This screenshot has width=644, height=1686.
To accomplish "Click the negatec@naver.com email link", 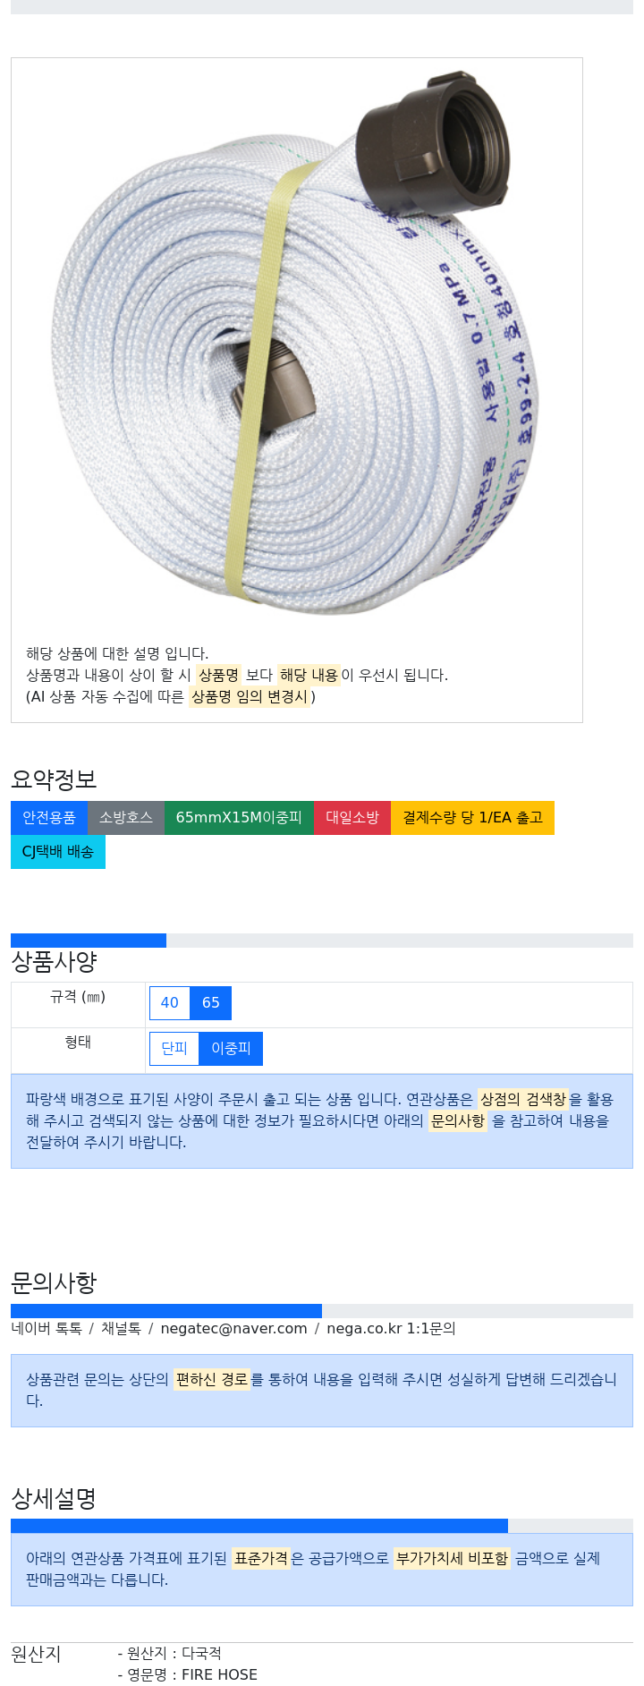I will 233,1329.
